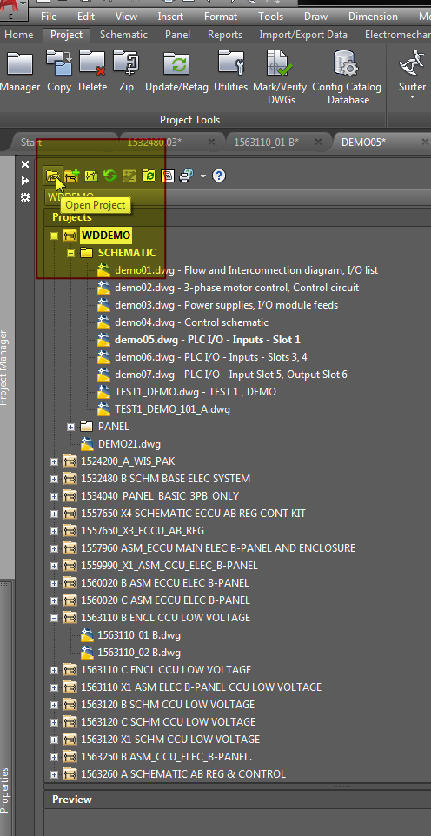Viewport: 431px width, 836px height.
Task: Open the Edit menu
Action: tap(86, 17)
